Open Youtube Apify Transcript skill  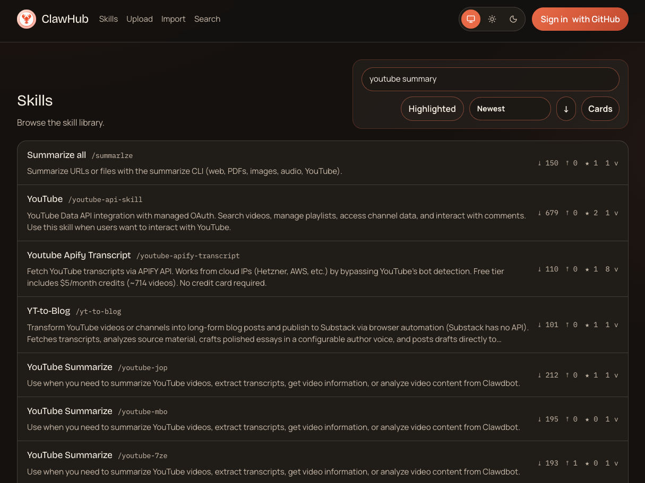click(x=323, y=269)
